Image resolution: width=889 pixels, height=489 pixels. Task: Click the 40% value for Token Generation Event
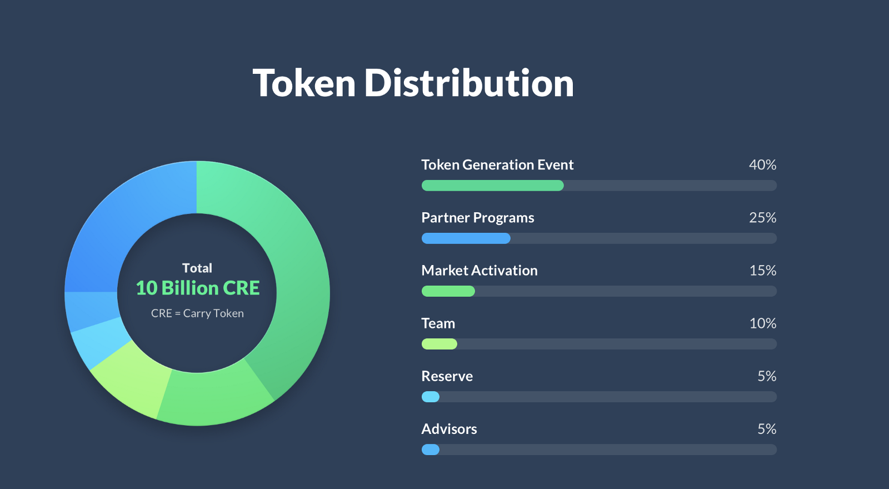[x=762, y=165]
